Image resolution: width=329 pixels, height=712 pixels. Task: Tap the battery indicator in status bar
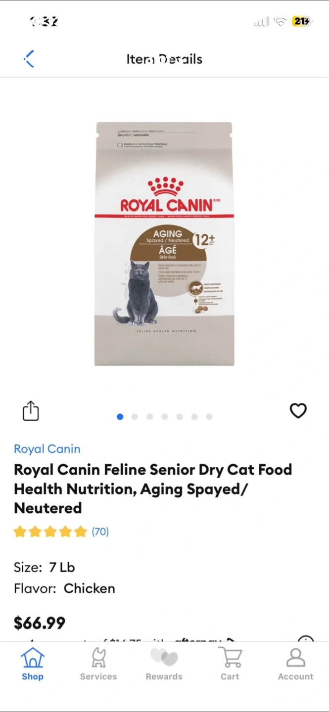point(301,21)
